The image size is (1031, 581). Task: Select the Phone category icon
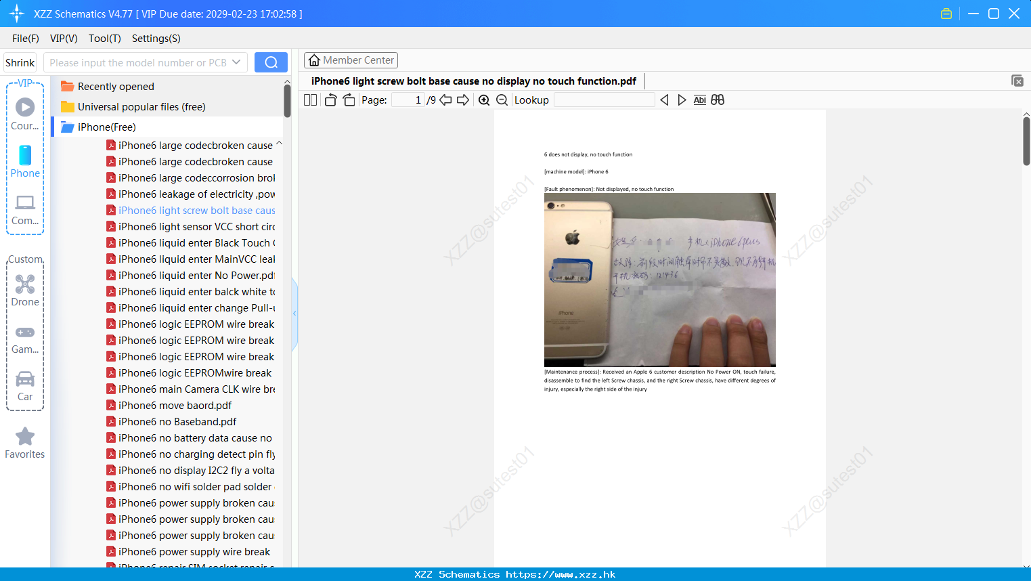(x=25, y=162)
